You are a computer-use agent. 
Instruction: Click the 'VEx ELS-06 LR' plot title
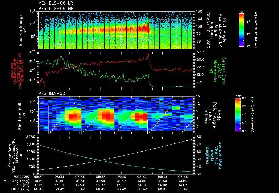(x=56, y=3)
